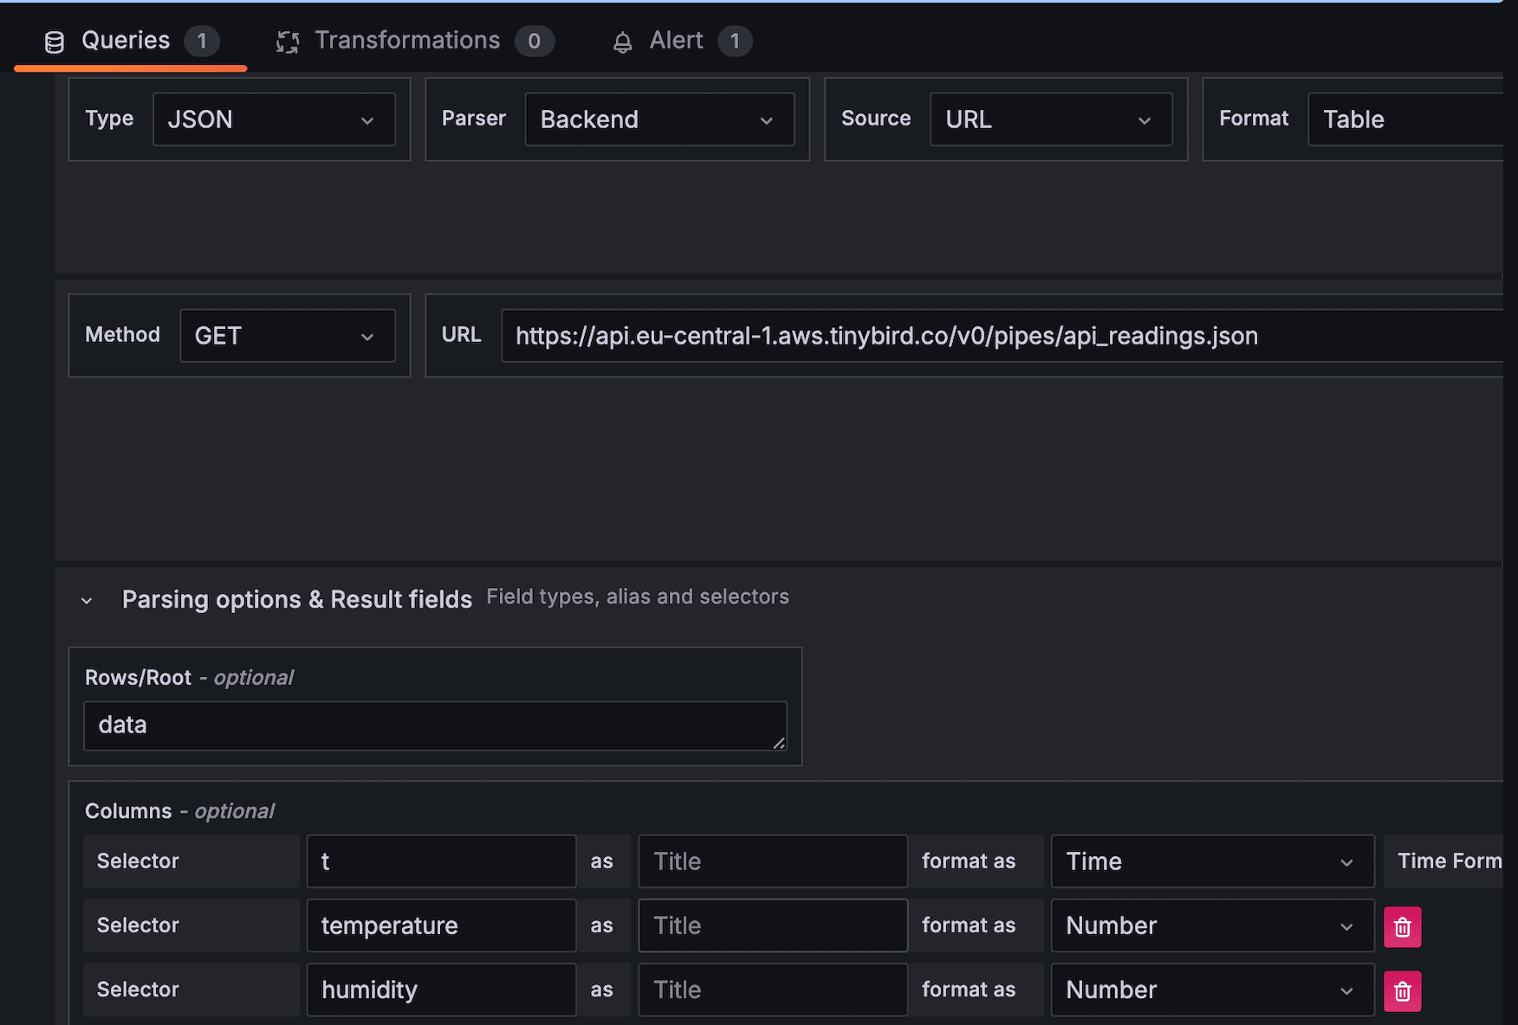Change temperature format from Number

[x=1211, y=925]
